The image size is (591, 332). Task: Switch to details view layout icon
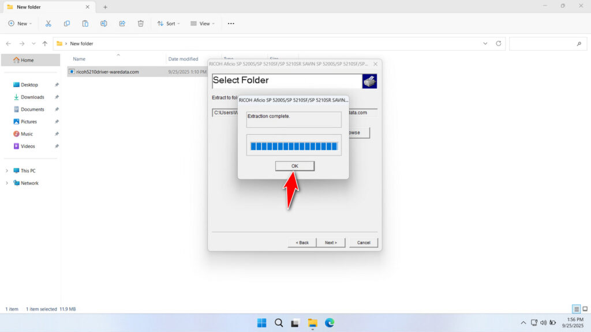pyautogui.click(x=576, y=309)
